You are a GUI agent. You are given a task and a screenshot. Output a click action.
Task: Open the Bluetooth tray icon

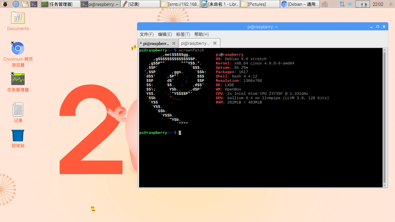pyautogui.click(x=333, y=4)
